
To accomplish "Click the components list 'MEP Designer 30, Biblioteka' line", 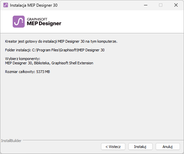I will 49,63.
